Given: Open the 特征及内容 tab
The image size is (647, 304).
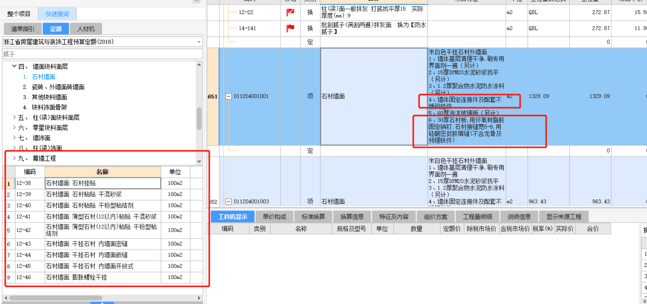Looking at the screenshot, I should [394, 217].
